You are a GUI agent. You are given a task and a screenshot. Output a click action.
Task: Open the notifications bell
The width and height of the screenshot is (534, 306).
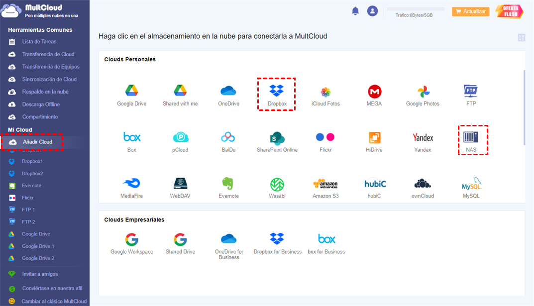[355, 11]
